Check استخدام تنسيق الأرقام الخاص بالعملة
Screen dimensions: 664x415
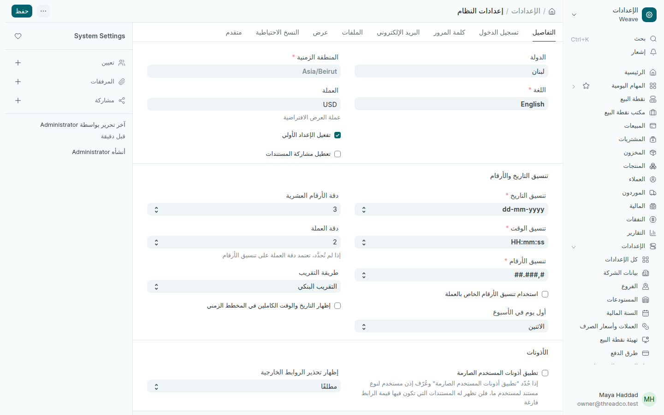pos(545,294)
